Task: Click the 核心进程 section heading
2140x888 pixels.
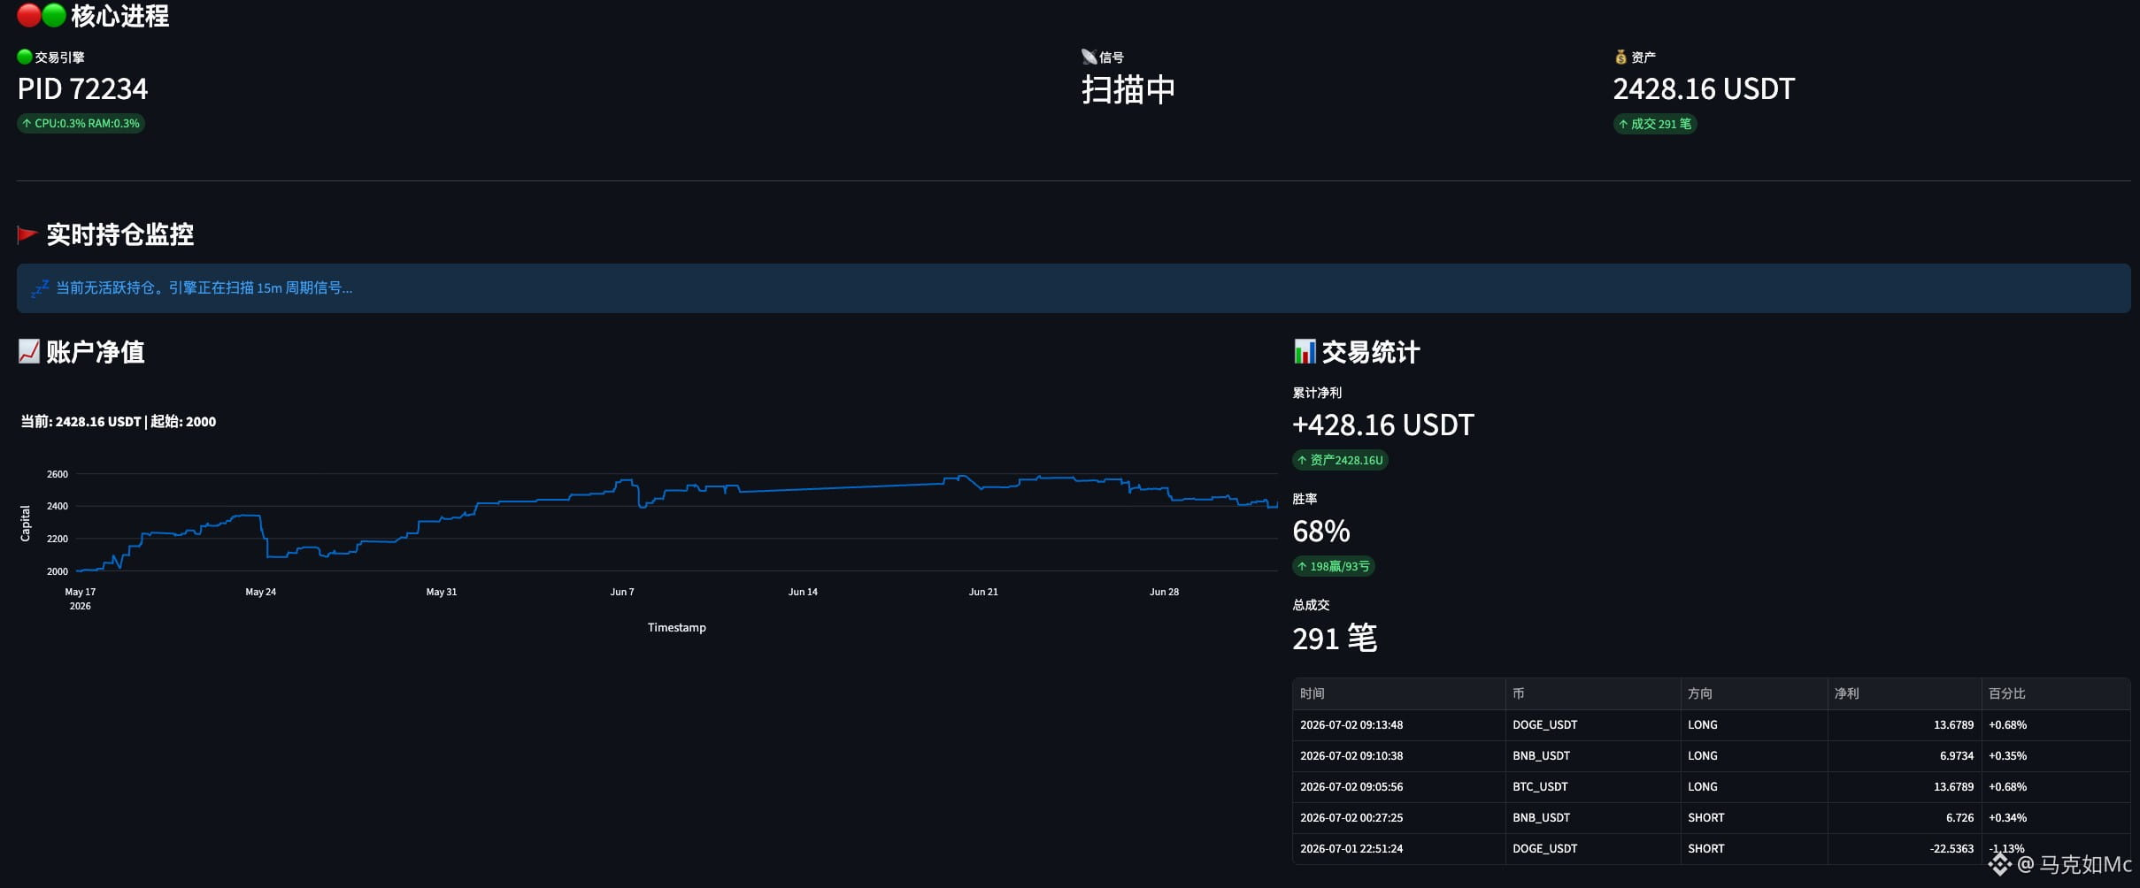Action: [x=120, y=16]
